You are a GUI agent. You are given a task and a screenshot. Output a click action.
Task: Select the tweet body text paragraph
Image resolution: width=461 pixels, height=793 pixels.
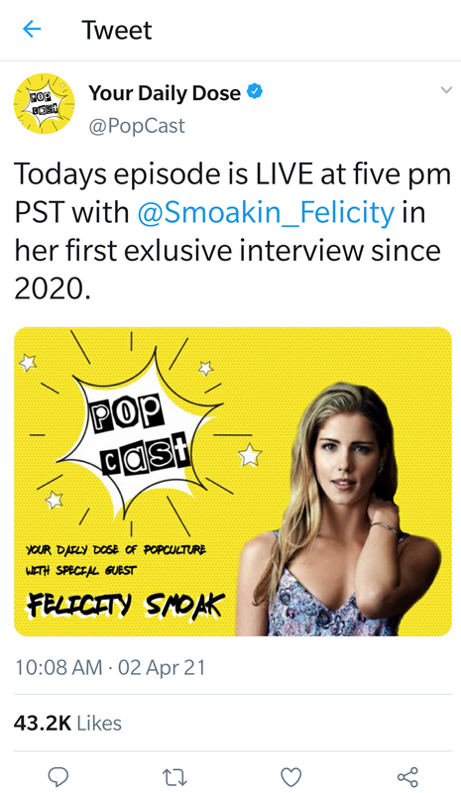[x=233, y=231]
